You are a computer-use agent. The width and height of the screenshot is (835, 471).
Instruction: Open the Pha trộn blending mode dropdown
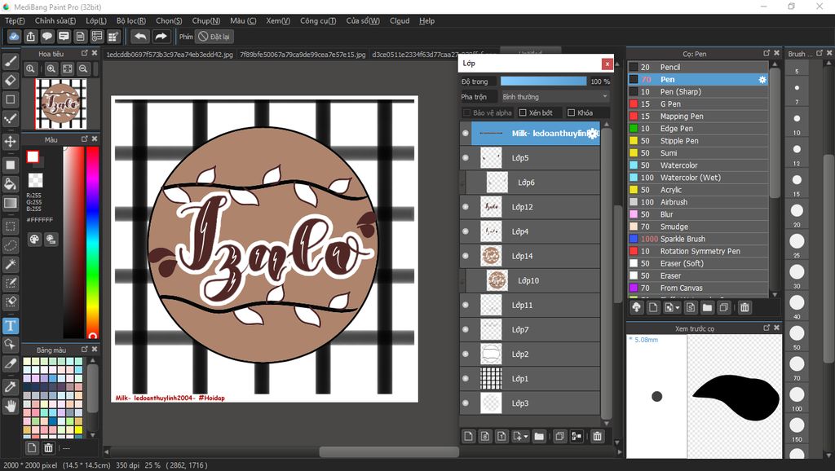[554, 97]
